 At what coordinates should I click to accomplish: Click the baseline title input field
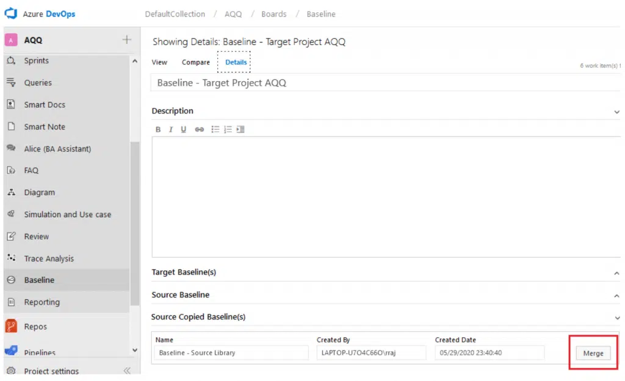[x=385, y=83]
